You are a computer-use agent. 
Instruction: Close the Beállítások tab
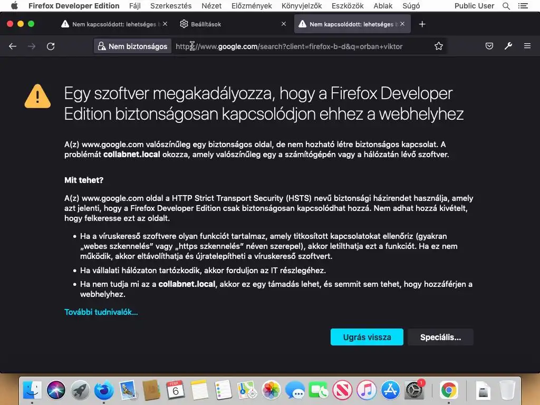pyautogui.click(x=283, y=24)
